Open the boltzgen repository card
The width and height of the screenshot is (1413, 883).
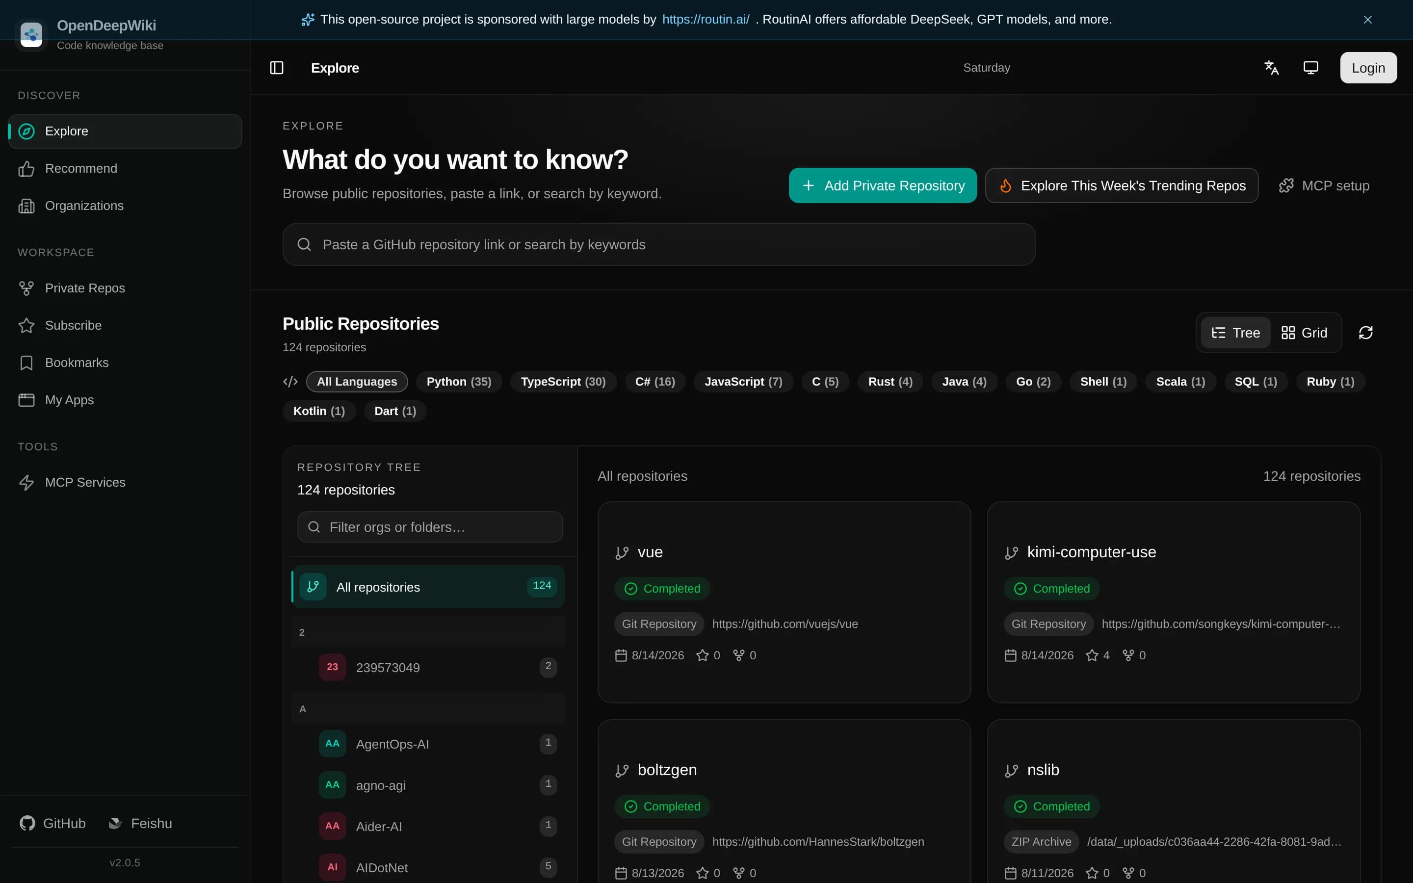(784, 801)
